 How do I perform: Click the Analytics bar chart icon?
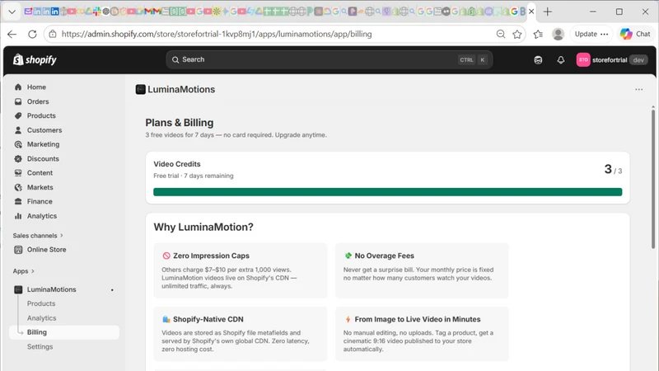click(x=18, y=216)
